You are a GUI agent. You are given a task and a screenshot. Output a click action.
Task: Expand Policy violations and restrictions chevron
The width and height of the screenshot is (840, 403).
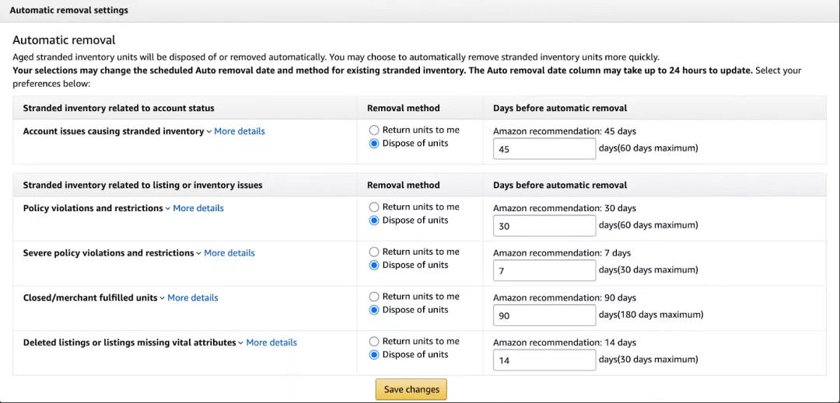point(168,209)
